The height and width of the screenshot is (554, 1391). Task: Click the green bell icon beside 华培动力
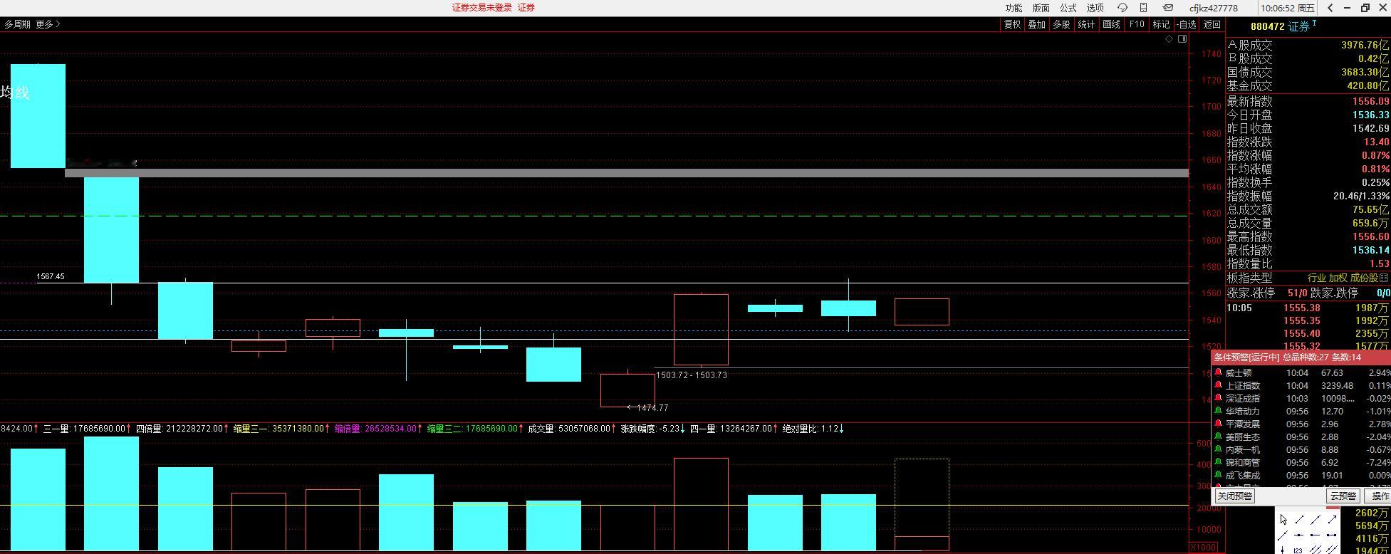tap(1219, 411)
